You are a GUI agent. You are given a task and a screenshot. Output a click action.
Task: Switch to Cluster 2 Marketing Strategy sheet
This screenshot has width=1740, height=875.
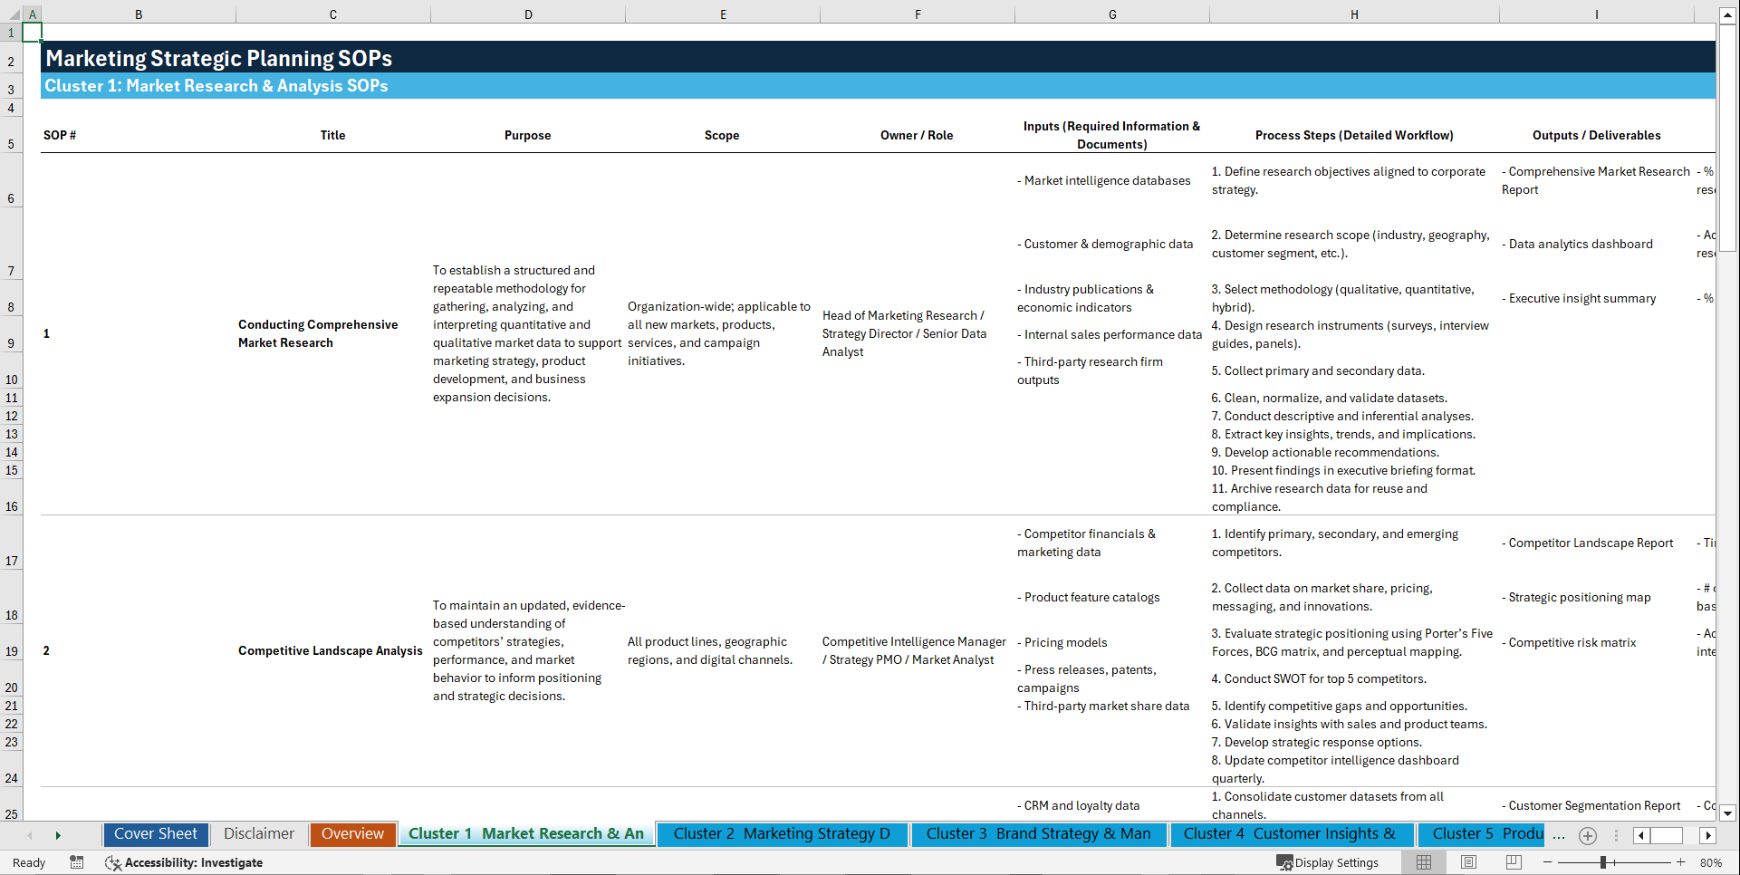781,833
